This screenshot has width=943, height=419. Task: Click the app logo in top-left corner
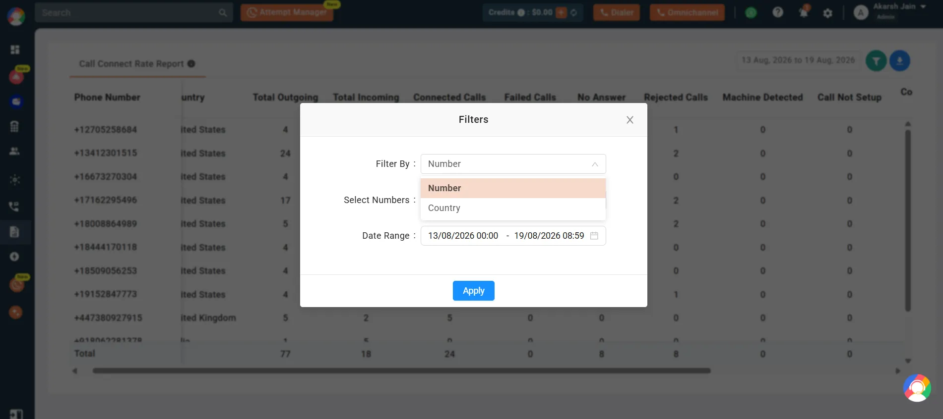point(16,16)
